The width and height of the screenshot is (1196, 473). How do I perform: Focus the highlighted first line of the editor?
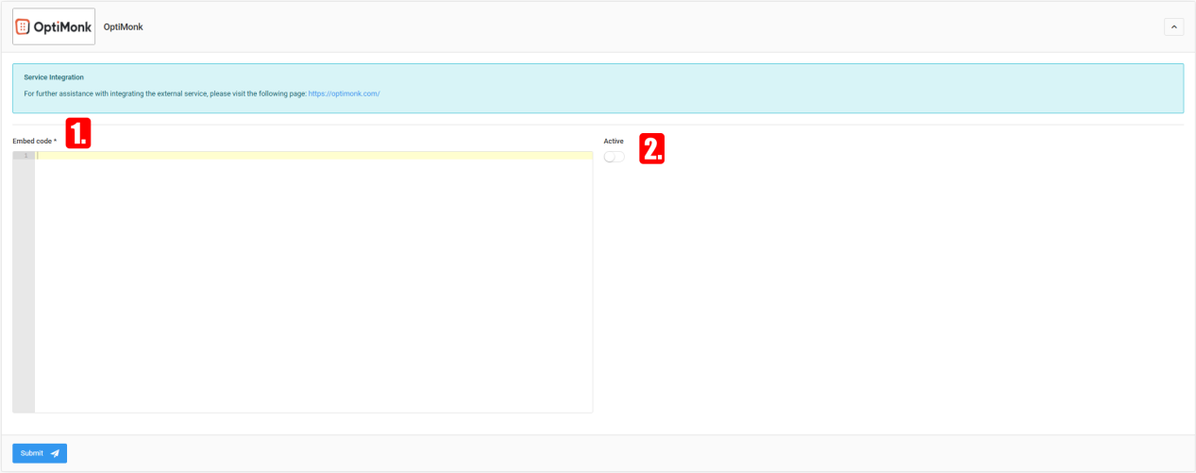coord(312,156)
